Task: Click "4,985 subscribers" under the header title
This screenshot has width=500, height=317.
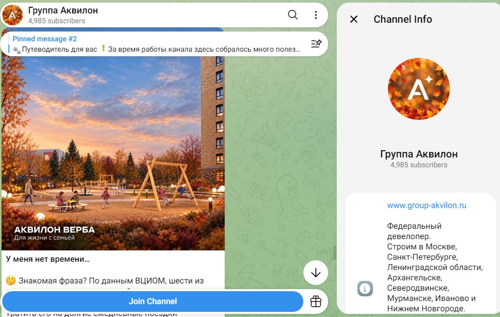Action: pos(56,21)
